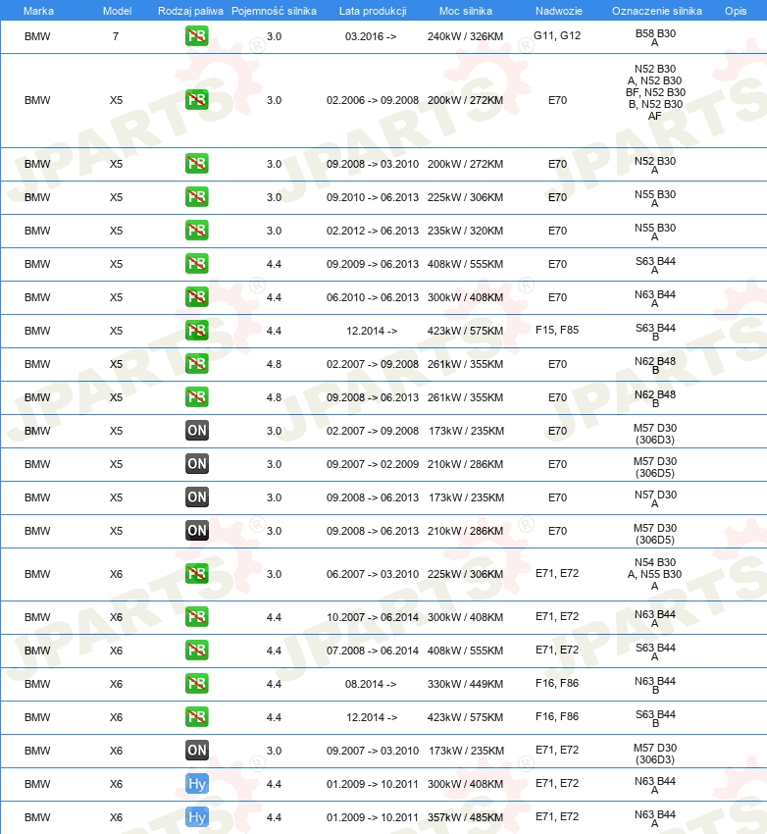Click the S63 B44 B engine code in X5 row
The width and height of the screenshot is (767, 834).
655,332
